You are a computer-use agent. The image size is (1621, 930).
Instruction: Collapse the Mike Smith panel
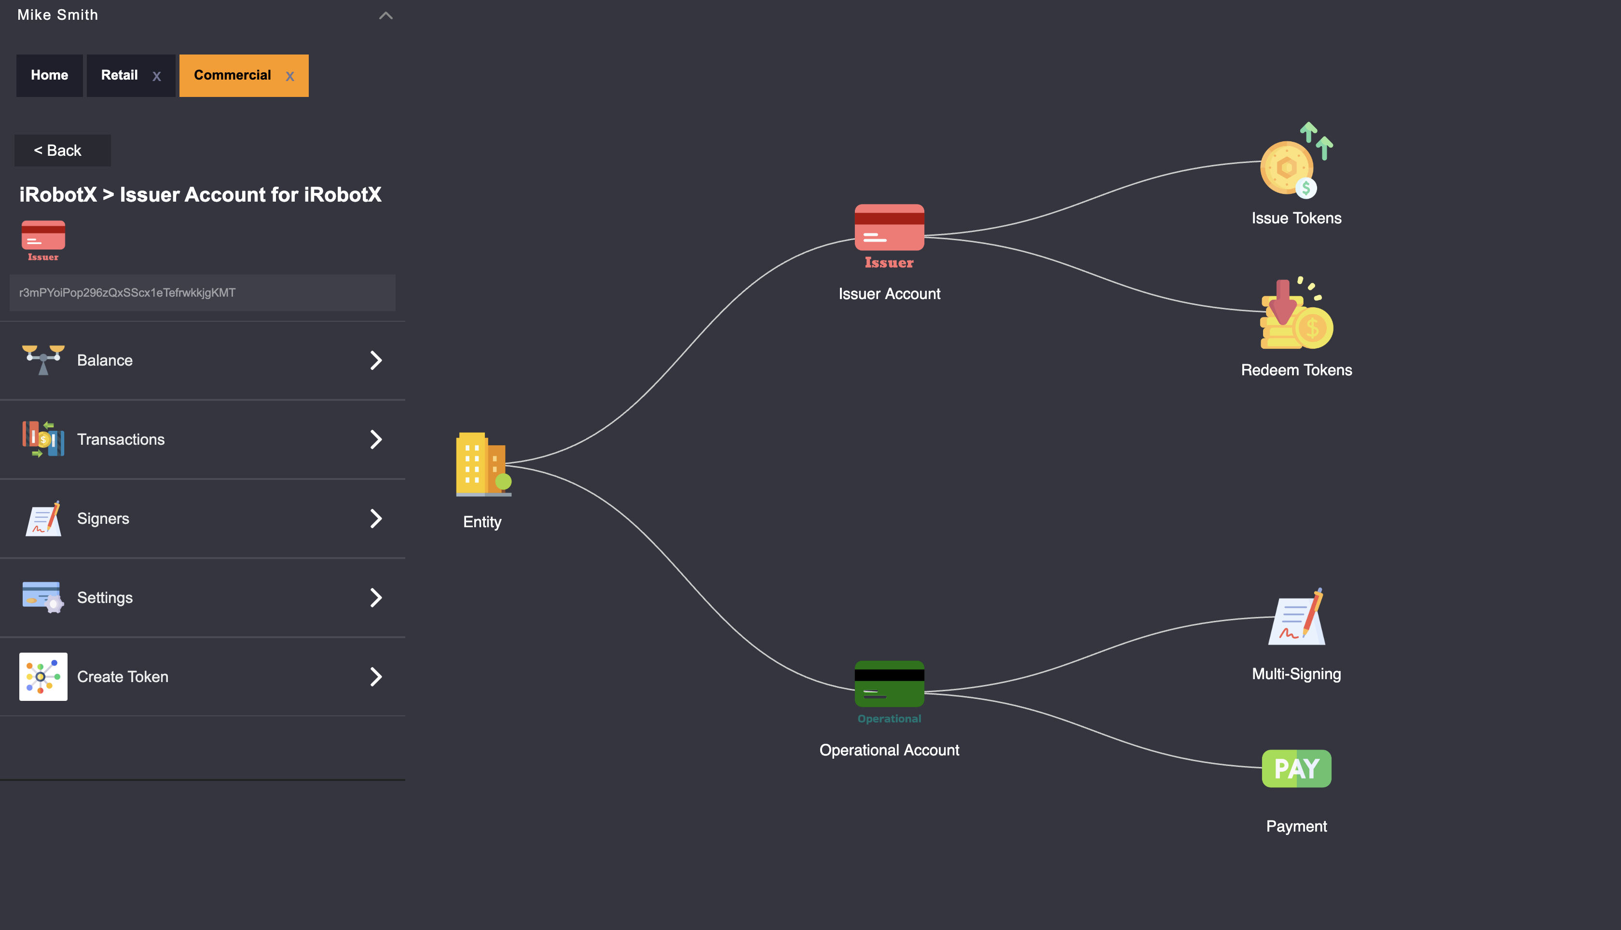coord(386,15)
